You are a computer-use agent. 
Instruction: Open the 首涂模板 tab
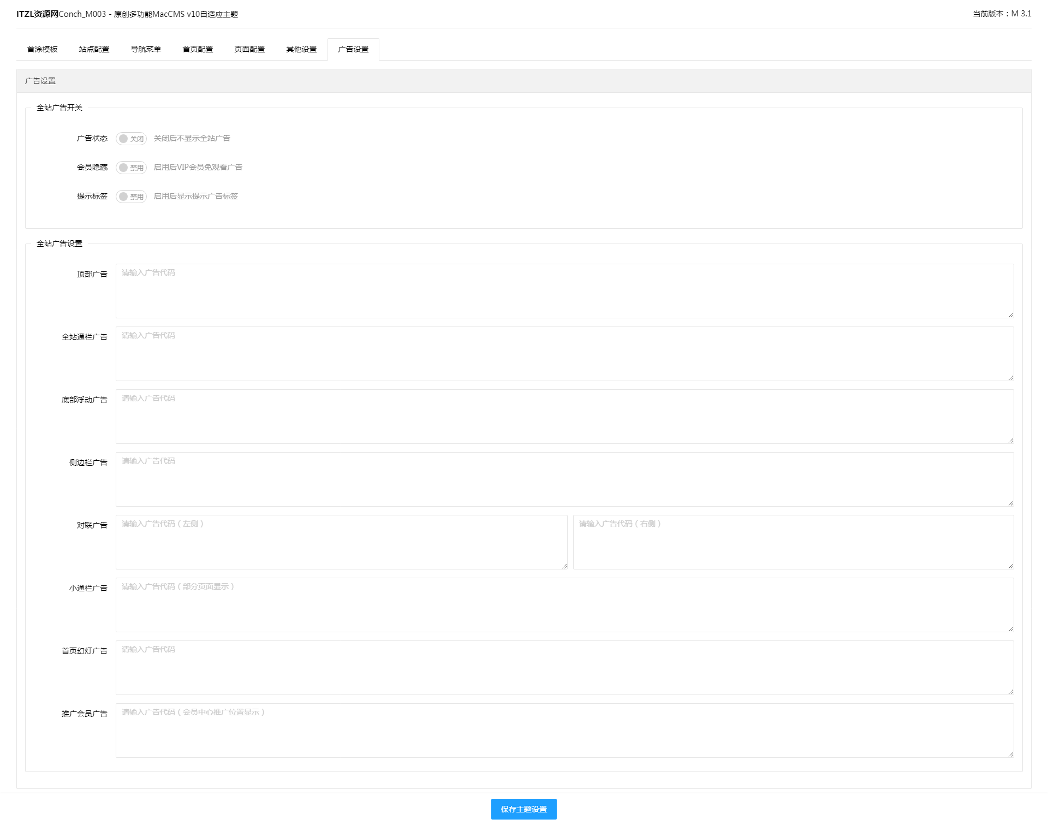tap(43, 49)
